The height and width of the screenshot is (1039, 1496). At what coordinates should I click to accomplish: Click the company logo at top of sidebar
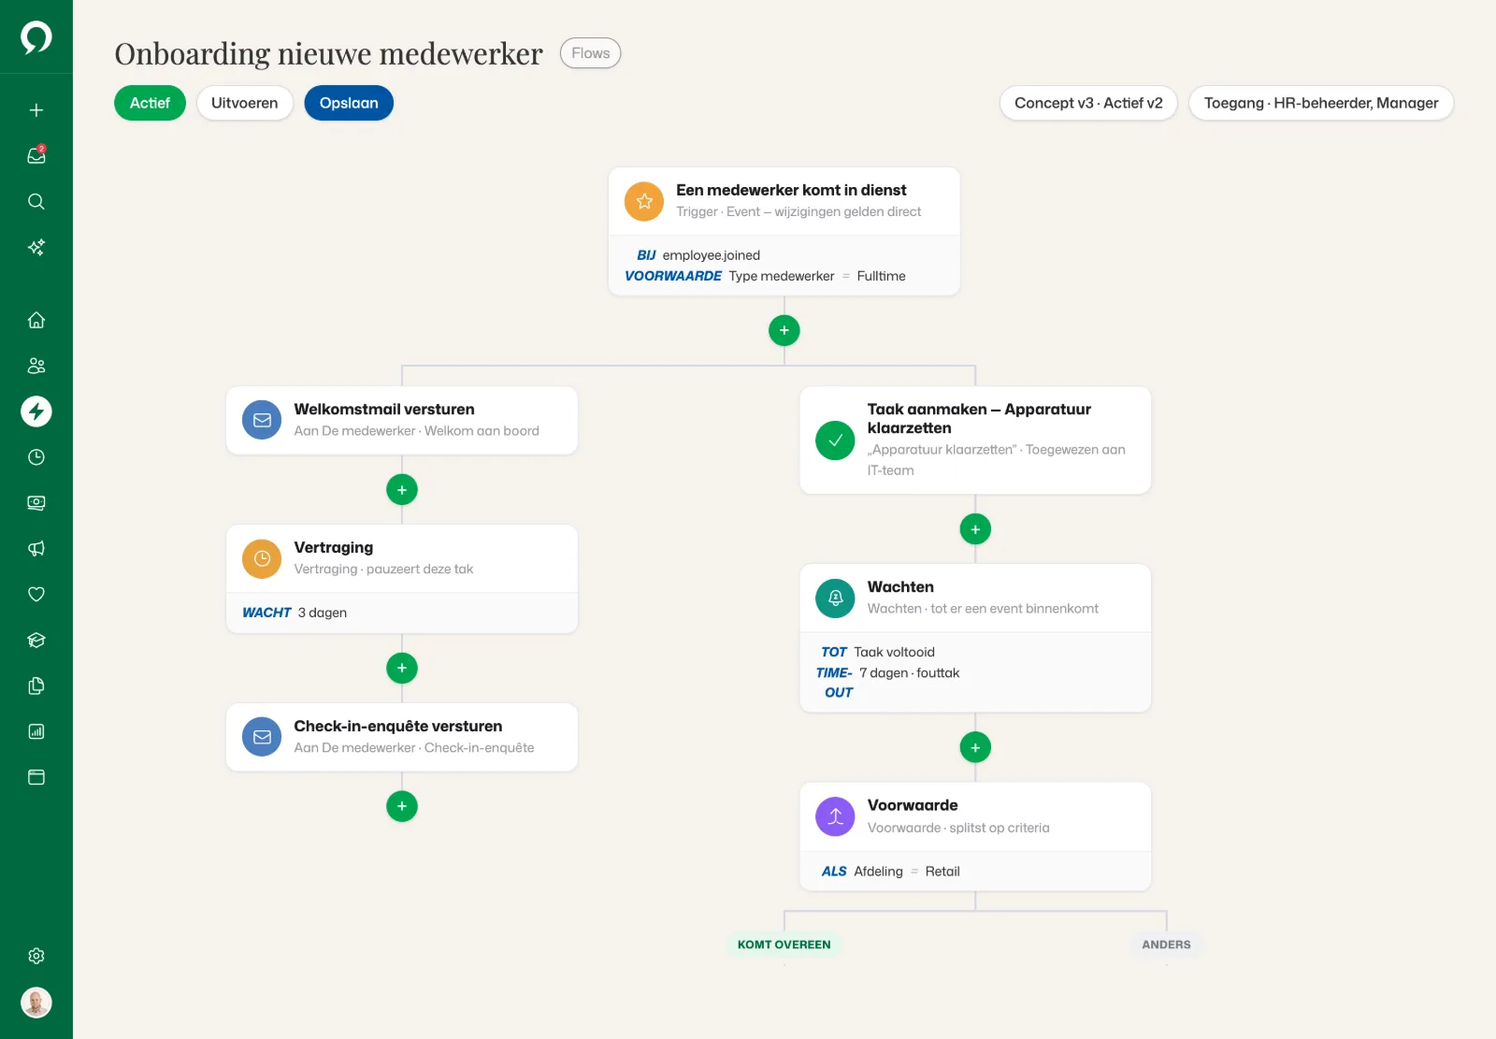coord(36,37)
